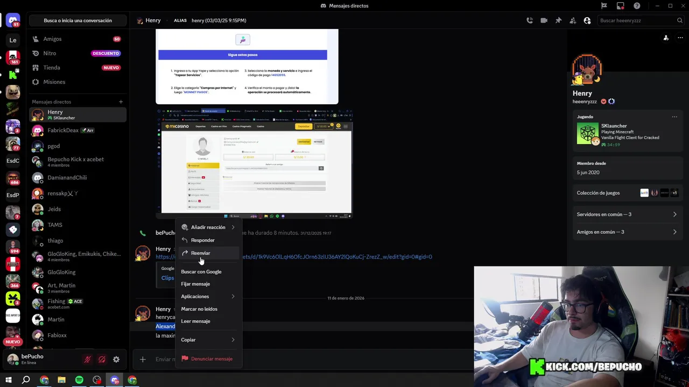Open the EsdP server
This screenshot has height=387, width=689.
13,195
